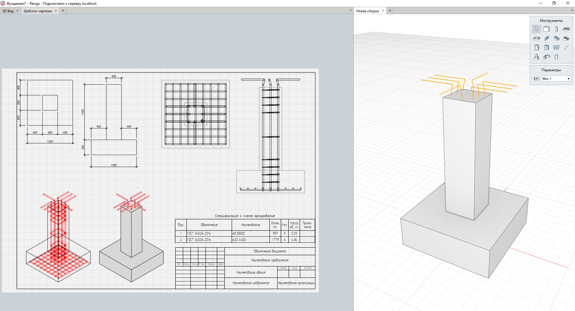Viewport: 575px width, 311px height.
Task: Click Наименование предприятия in title block
Action: tap(270, 260)
